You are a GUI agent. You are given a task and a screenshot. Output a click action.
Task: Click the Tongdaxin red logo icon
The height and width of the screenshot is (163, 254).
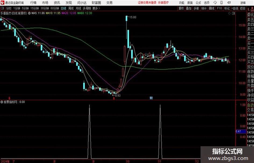pos(2,3)
